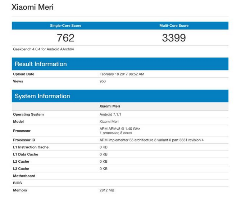Screen dimensions: 250x198
Task: Click the Processor row label
Action: tap(22, 131)
